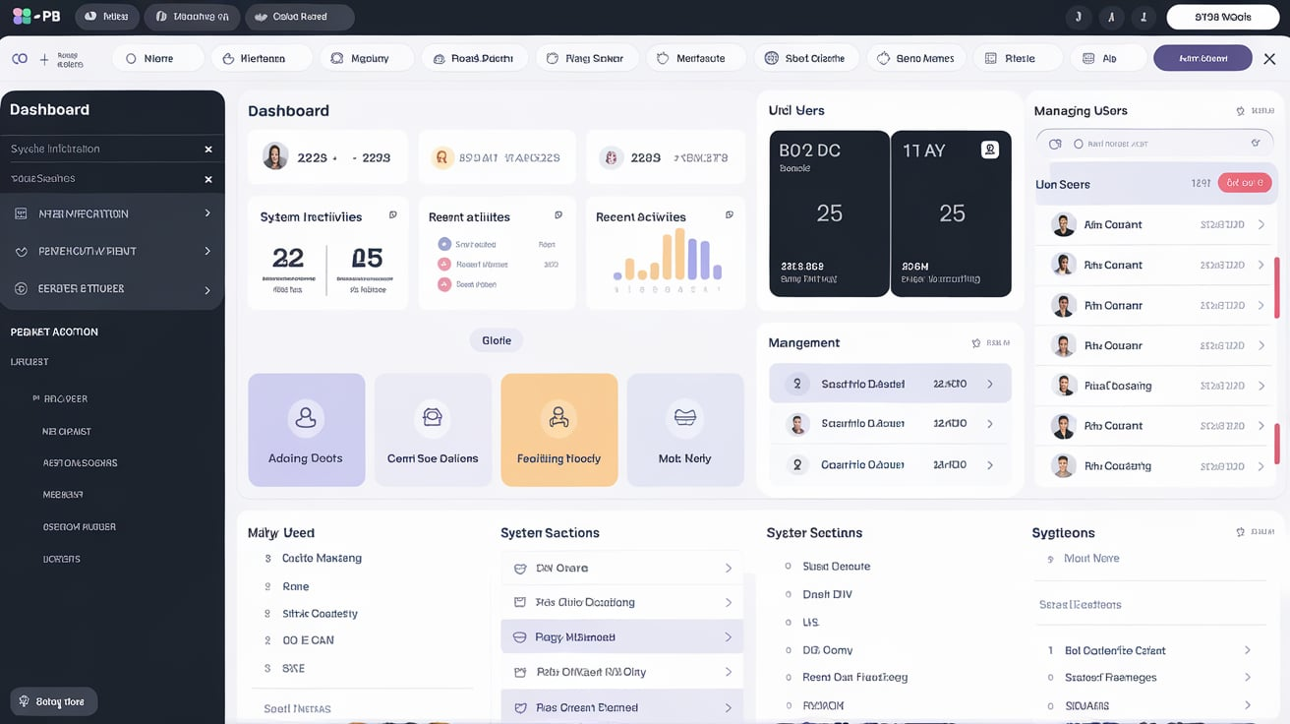Select the US radio option
The image size is (1290, 724).
pyautogui.click(x=788, y=623)
